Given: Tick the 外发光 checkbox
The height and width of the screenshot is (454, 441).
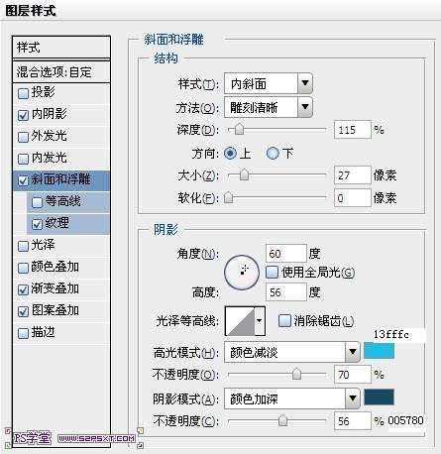Looking at the screenshot, I should tap(23, 137).
